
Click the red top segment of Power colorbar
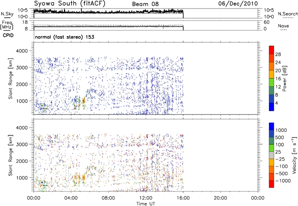click(272, 50)
